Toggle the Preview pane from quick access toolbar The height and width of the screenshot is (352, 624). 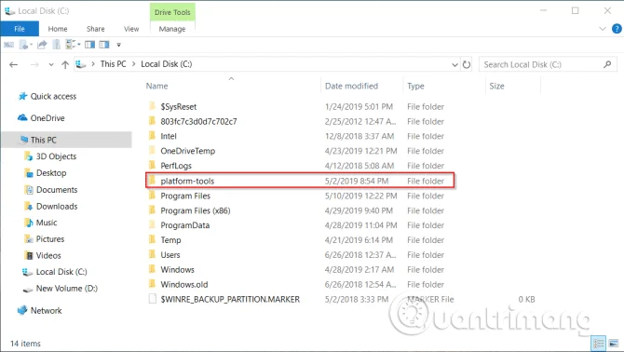90,45
